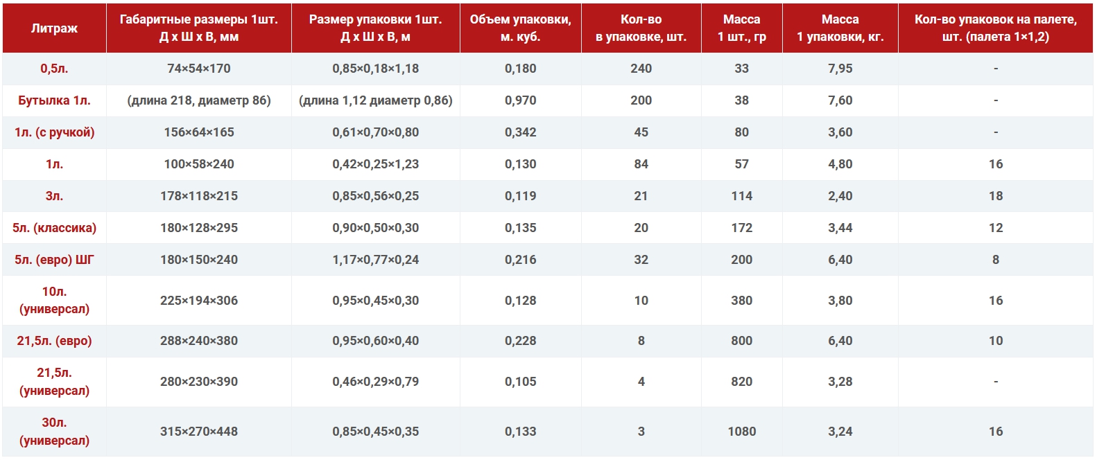The height and width of the screenshot is (460, 1097).
Task: Select the 3л. row label
Action: [54, 196]
